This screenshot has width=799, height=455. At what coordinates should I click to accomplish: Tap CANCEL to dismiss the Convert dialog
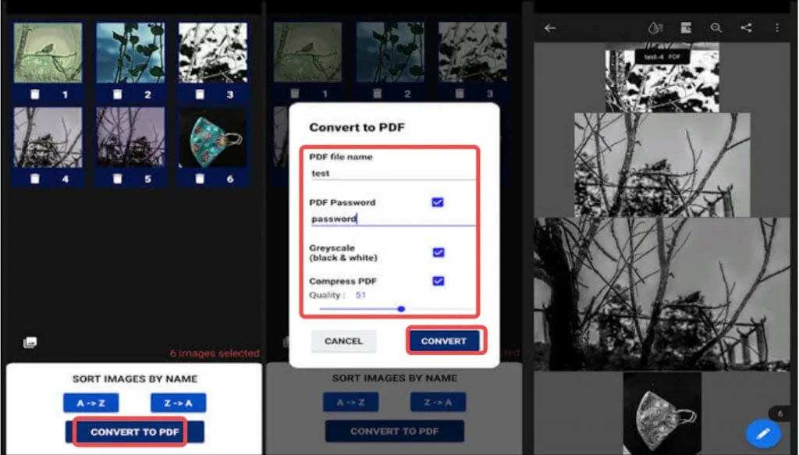[343, 340]
